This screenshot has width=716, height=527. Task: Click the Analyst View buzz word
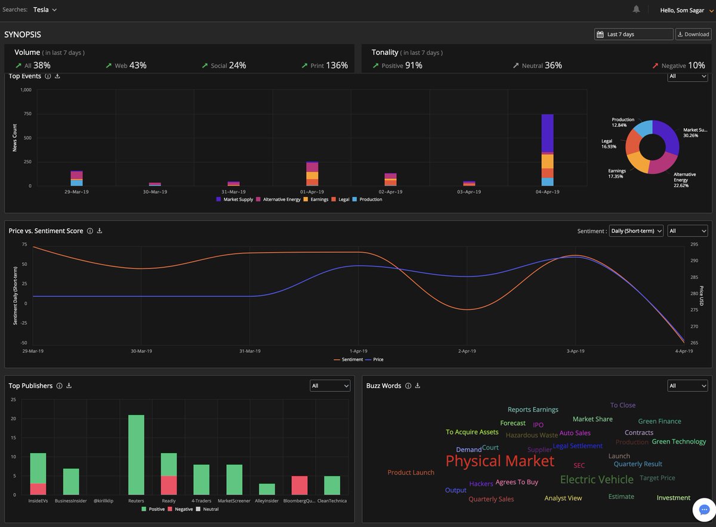tap(563, 498)
